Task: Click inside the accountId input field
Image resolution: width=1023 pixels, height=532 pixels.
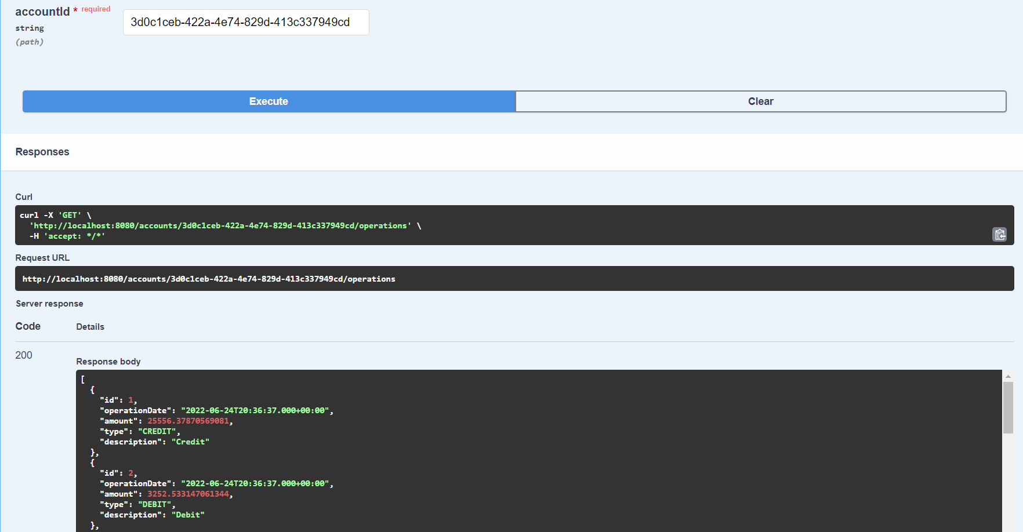Action: point(245,22)
